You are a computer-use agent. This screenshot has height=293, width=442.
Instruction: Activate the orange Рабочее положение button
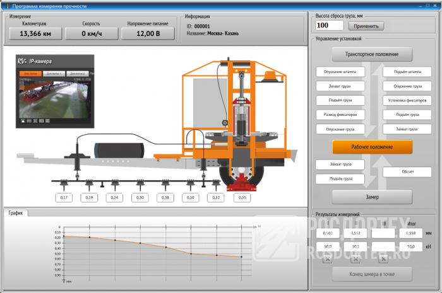coord(372,147)
